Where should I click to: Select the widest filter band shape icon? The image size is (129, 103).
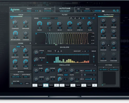71,18
